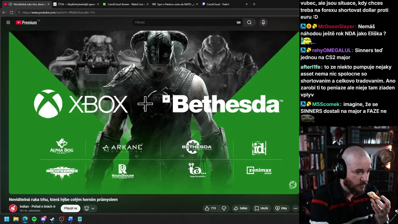Open File Explorer from taskbar
Image resolution: width=398 pixels, height=224 pixels.
(16, 219)
